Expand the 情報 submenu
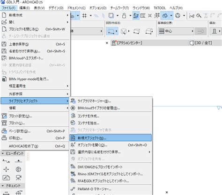The width and height of the screenshot is (222, 195). point(35,108)
